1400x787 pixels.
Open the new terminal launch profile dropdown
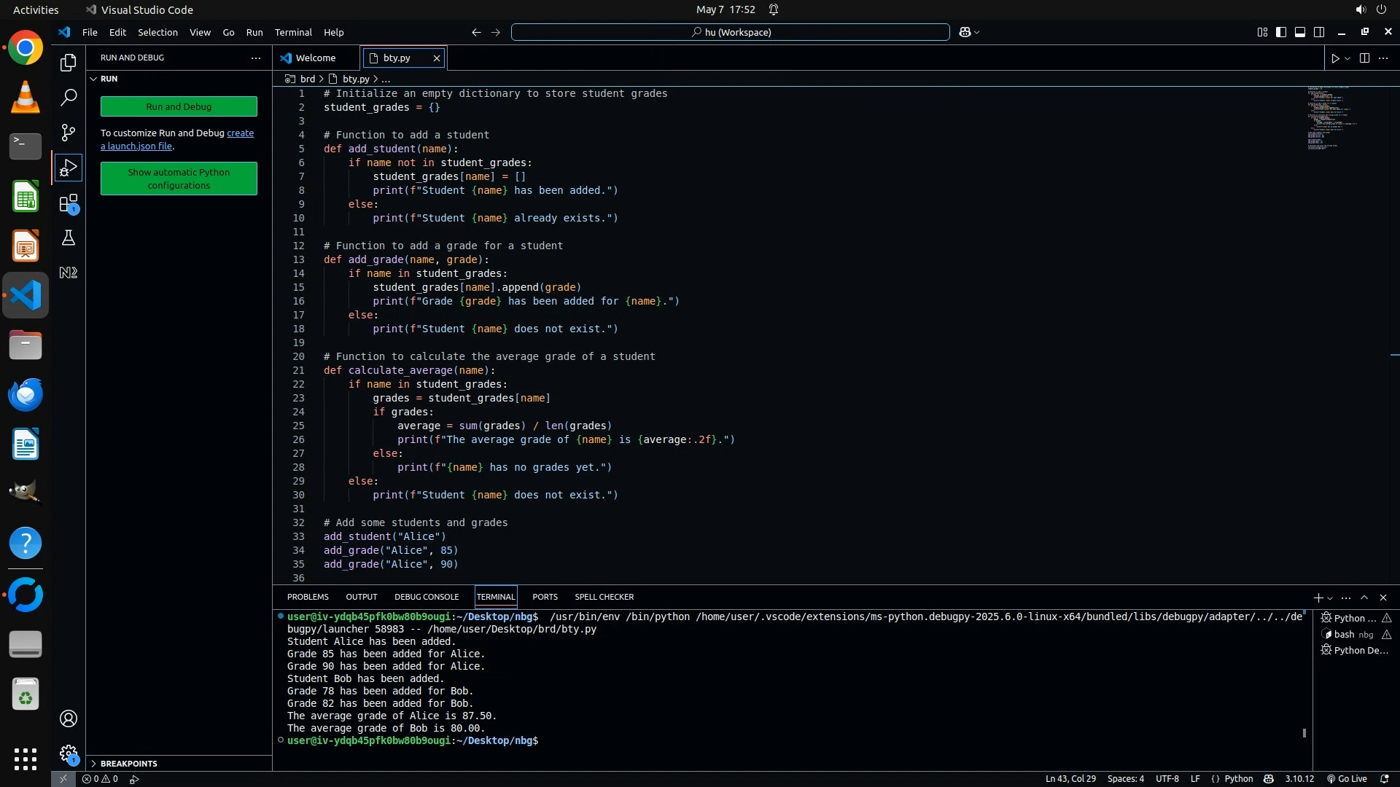coord(1331,598)
